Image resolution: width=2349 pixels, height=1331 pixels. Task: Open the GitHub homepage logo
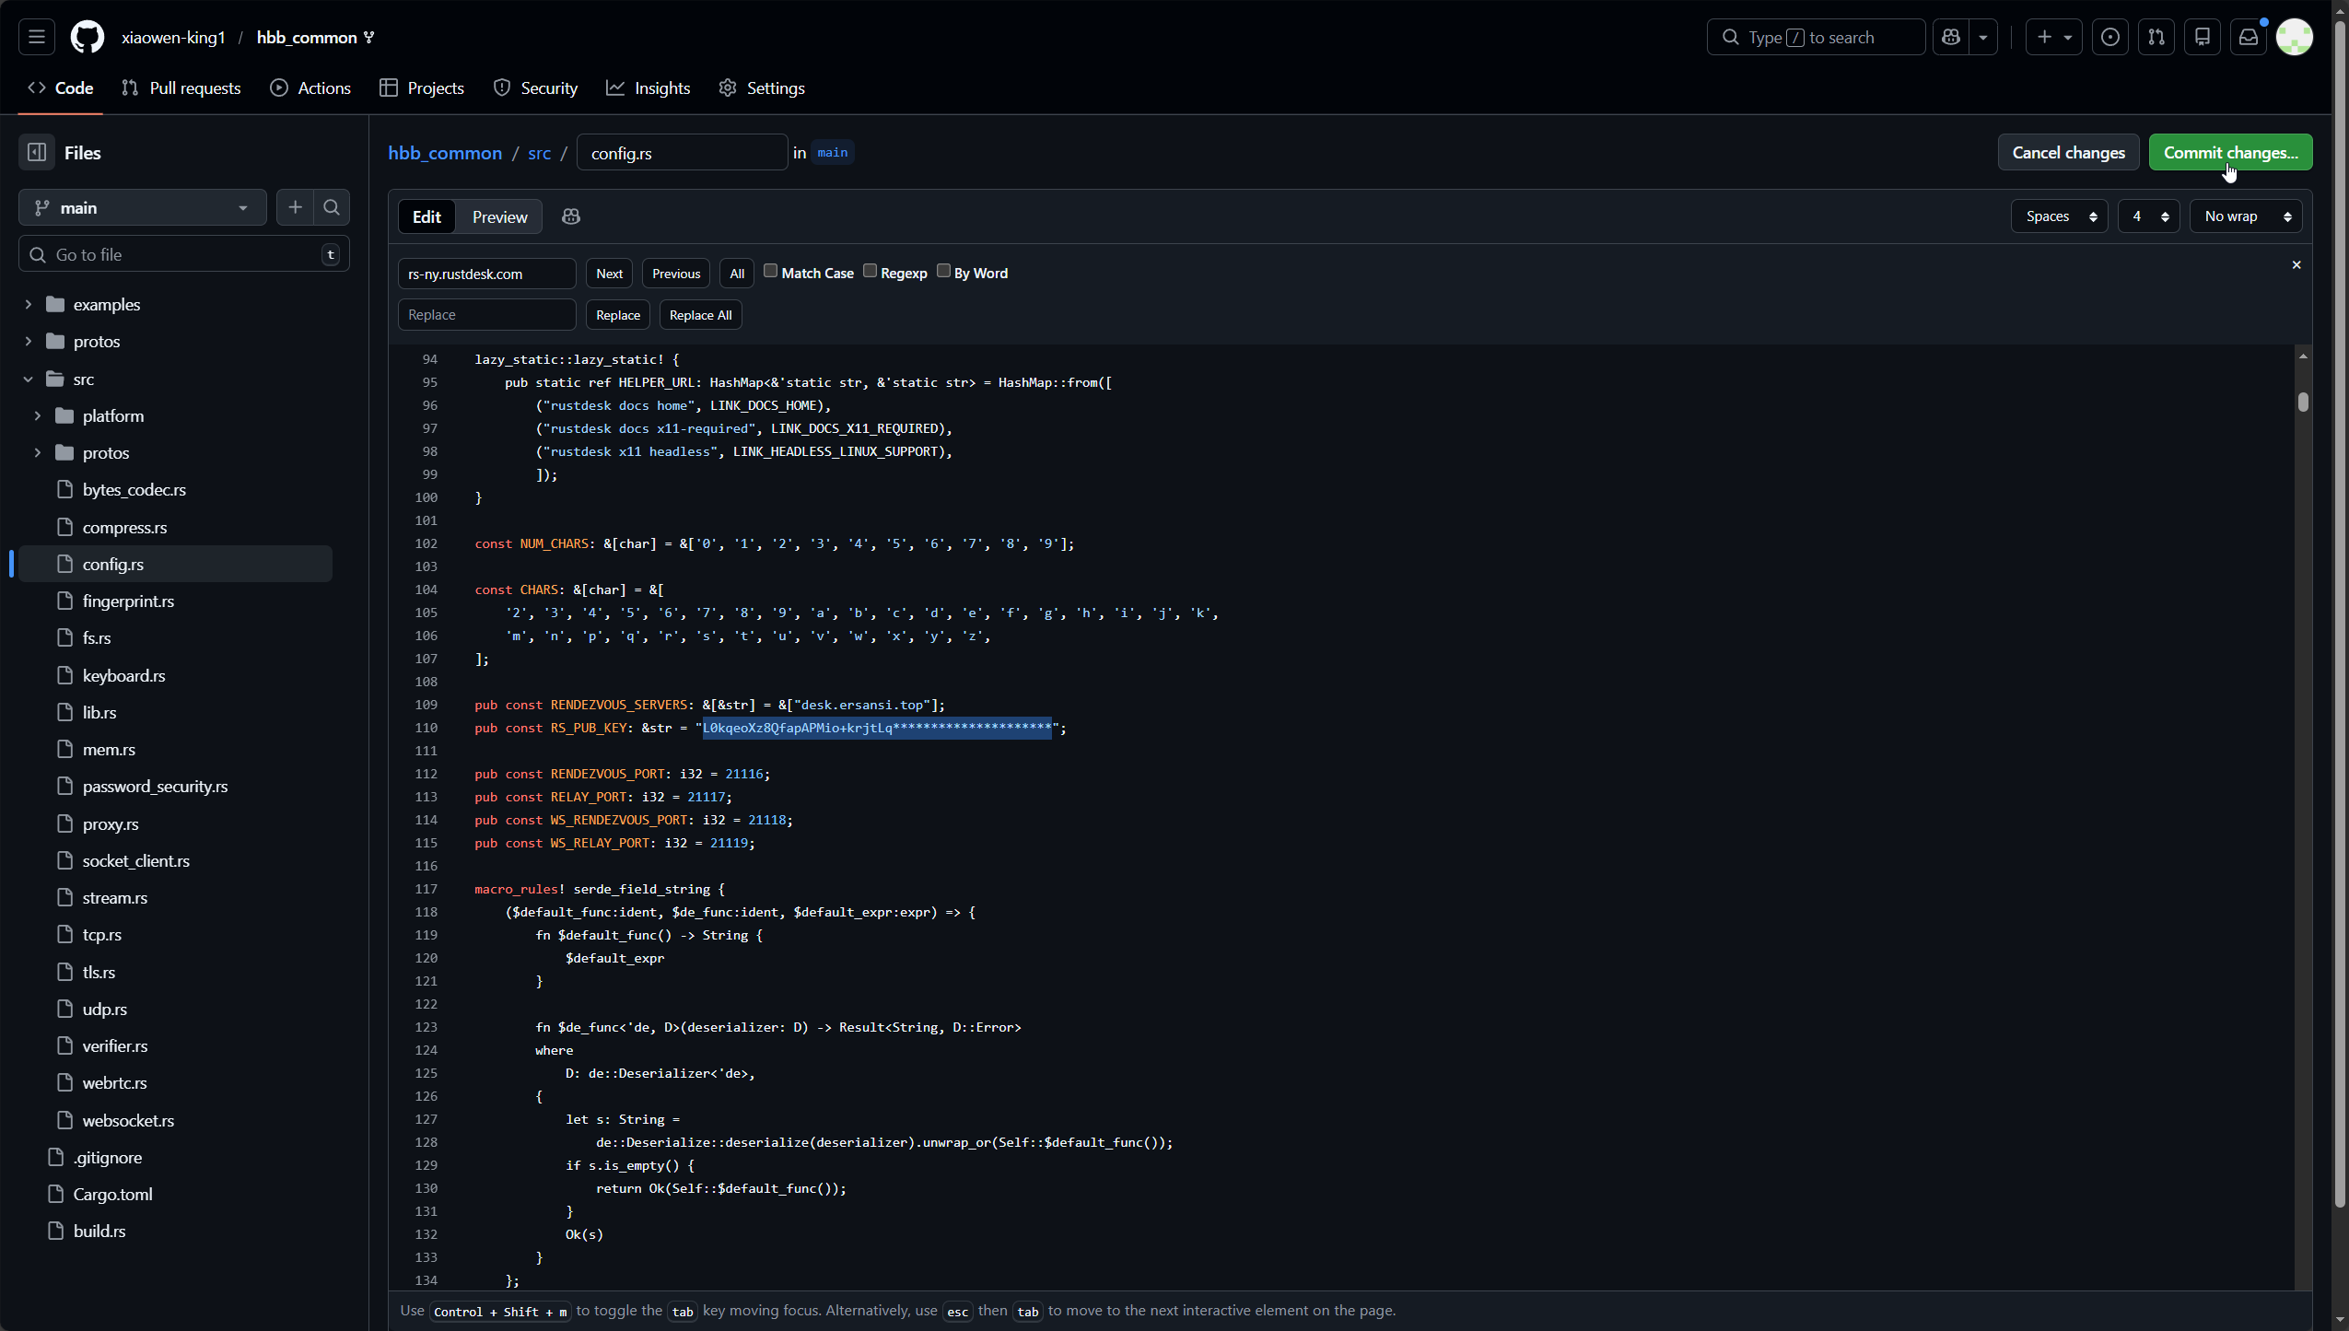(88, 37)
